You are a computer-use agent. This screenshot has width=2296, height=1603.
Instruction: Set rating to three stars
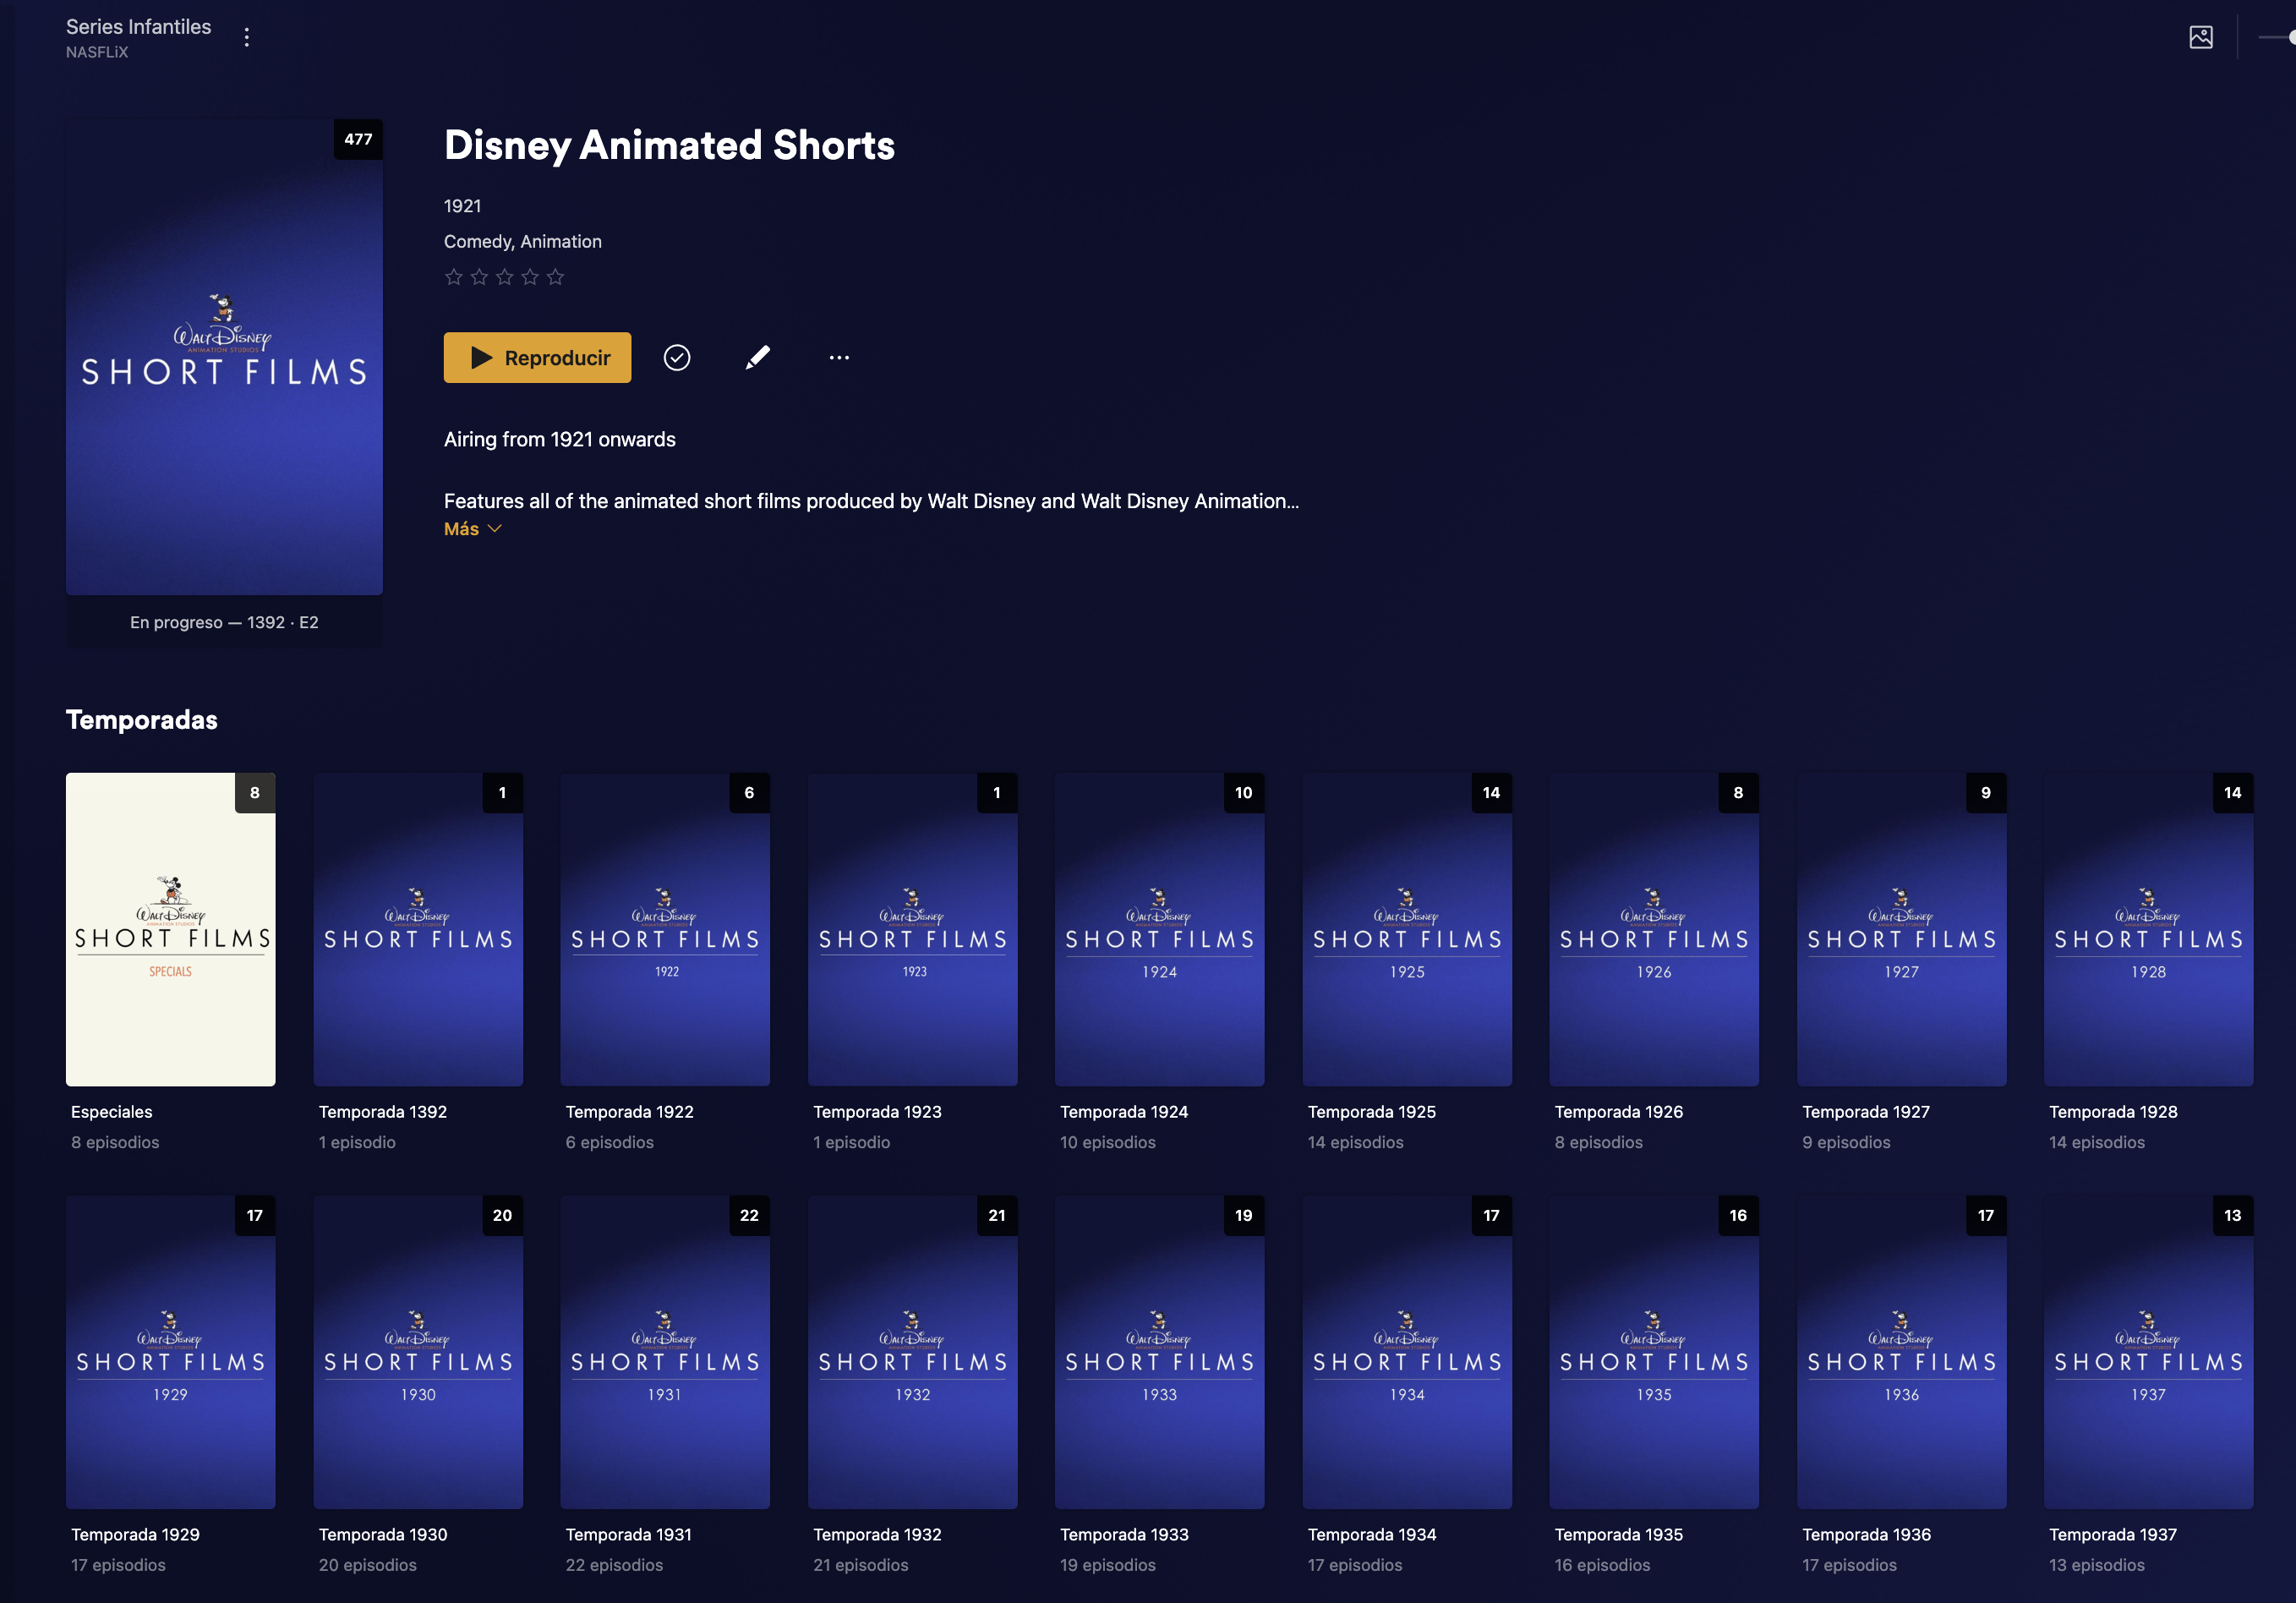click(x=505, y=277)
